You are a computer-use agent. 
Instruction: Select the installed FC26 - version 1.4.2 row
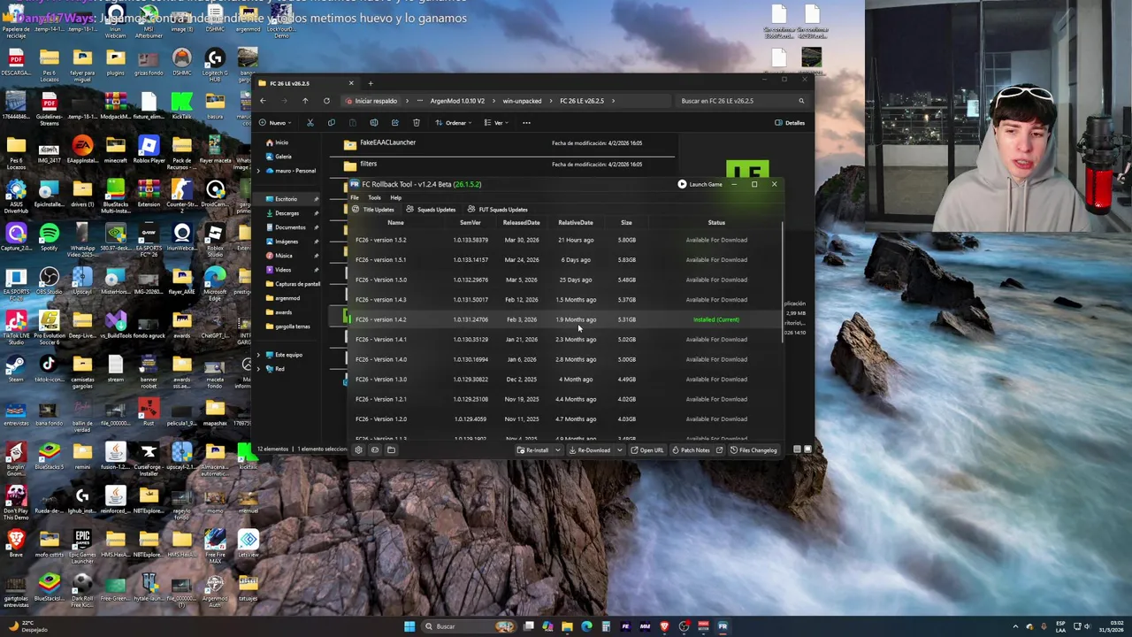(566, 319)
